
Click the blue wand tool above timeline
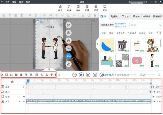point(26,75)
